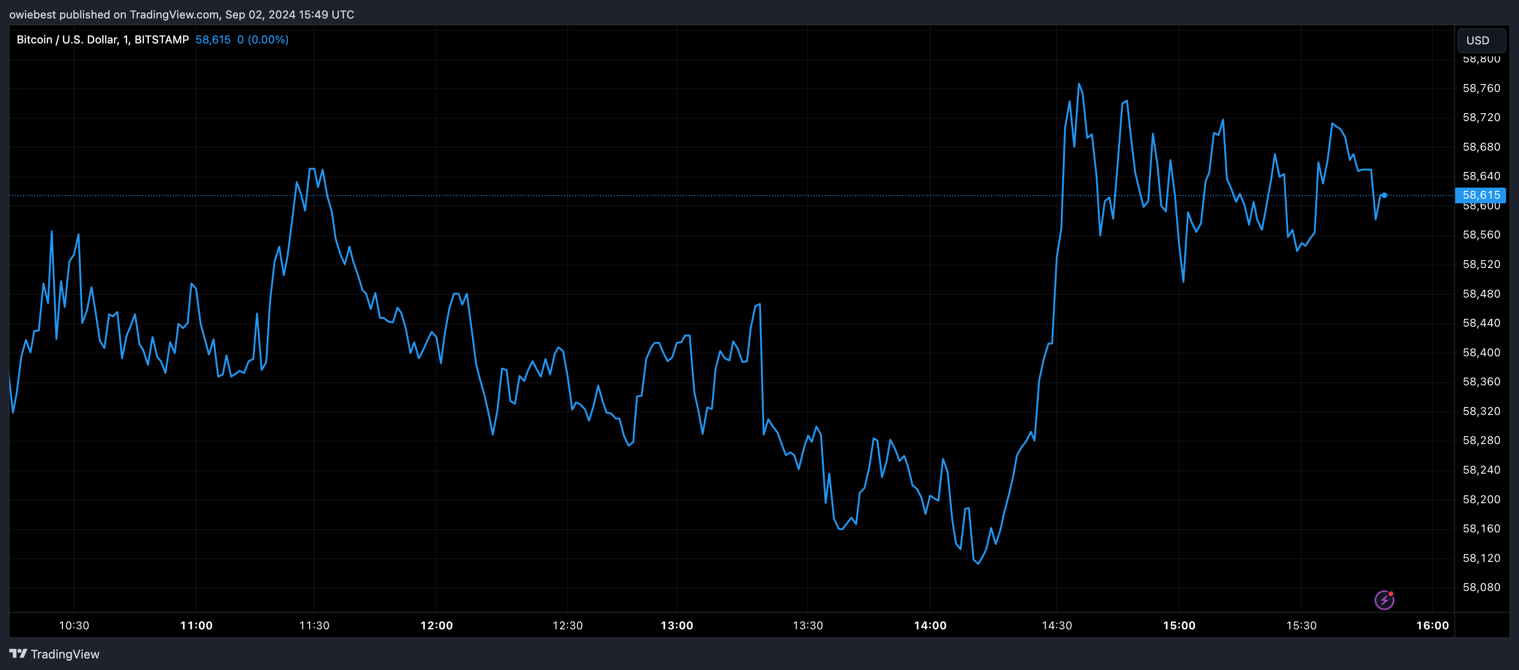The image size is (1519, 670).
Task: Click the 58,680 price axis label
Action: pos(1481,147)
